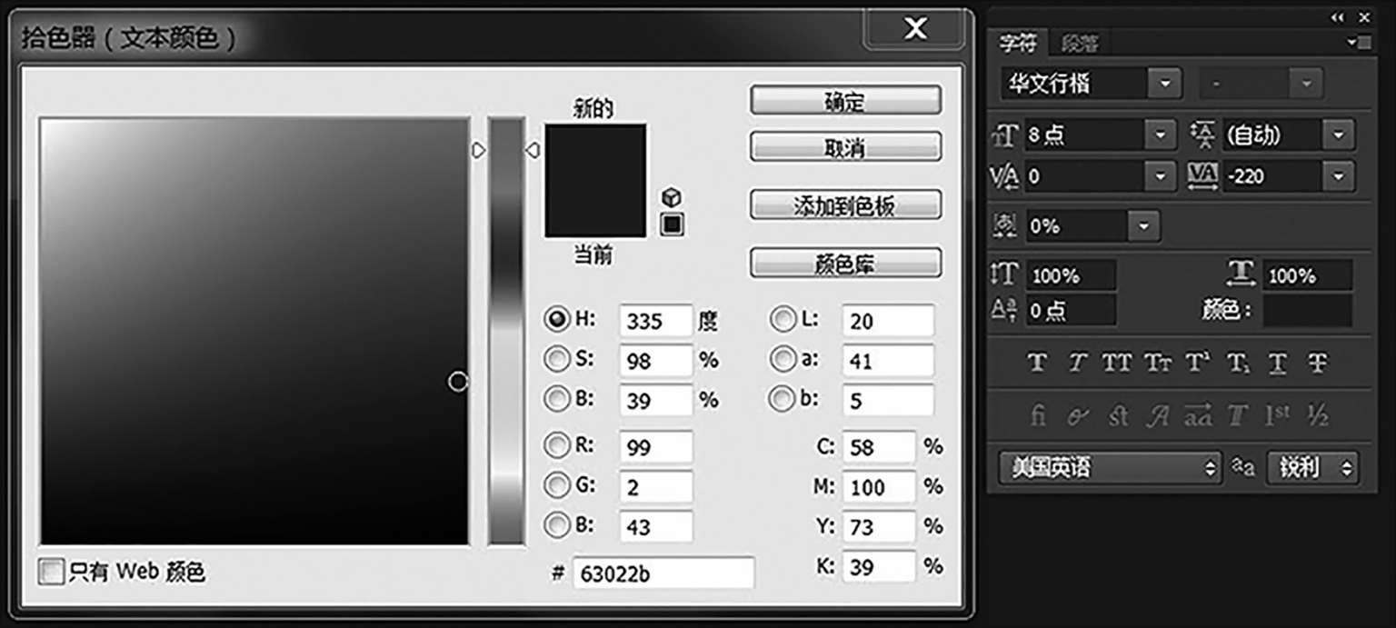This screenshot has width=1396, height=628.
Task: Open 颜色库 color libraries button
Action: pyautogui.click(x=845, y=264)
